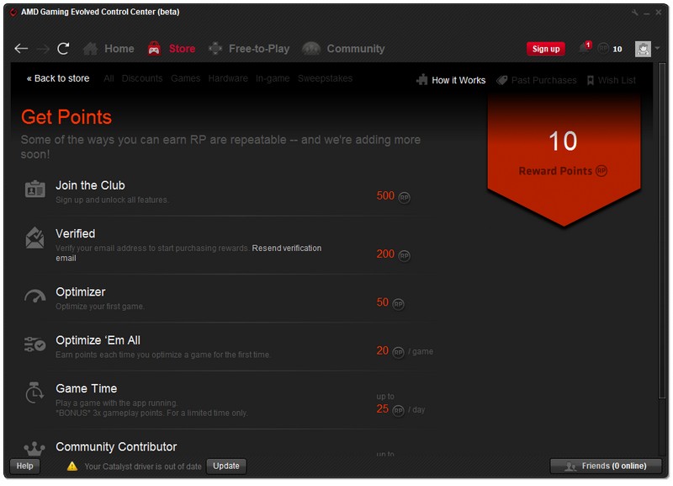Image resolution: width=673 pixels, height=486 pixels.
Task: Click the 10 Reward Points banner
Action: point(564,160)
